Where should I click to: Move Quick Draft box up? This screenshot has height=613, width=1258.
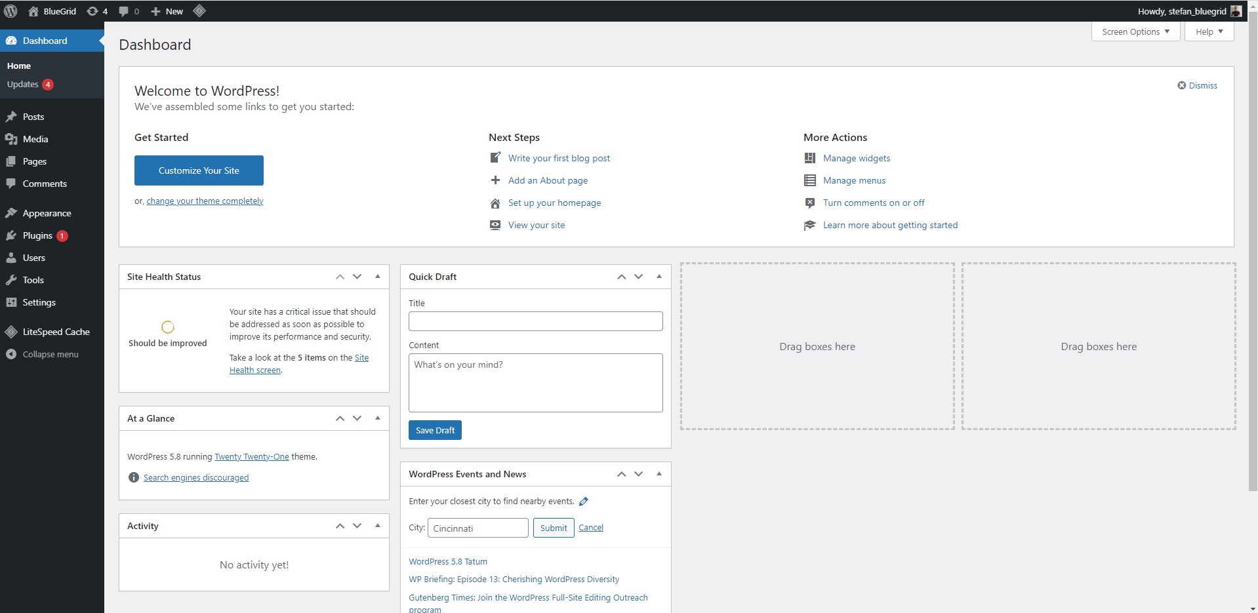(x=622, y=277)
